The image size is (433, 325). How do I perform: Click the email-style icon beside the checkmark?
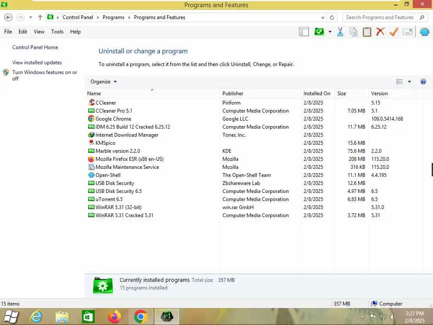pyautogui.click(x=408, y=32)
